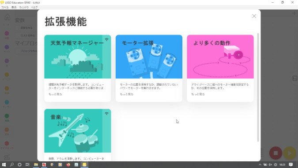The height and width of the screenshot is (168, 298).
Task: Click the Wi-Fi icon on the weather card
Action: point(107,39)
